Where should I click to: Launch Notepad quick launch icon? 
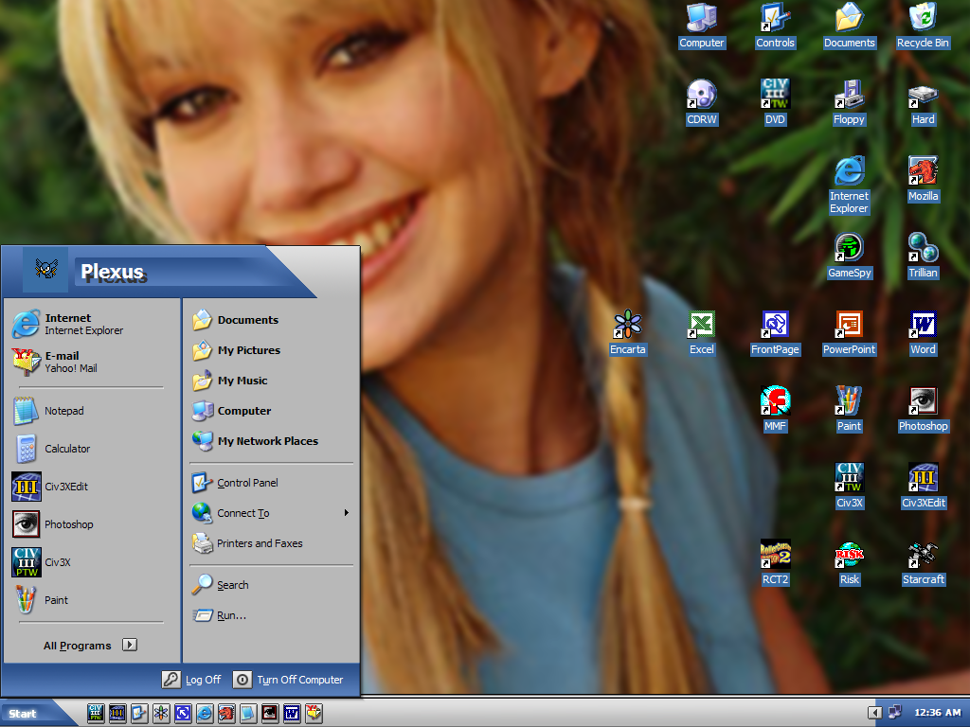pyautogui.click(x=248, y=714)
